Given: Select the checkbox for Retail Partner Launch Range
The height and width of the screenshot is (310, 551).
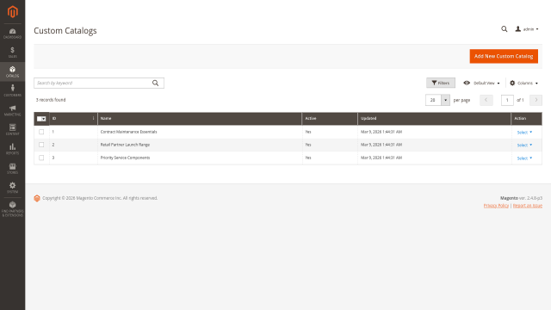Looking at the screenshot, I should point(41,145).
